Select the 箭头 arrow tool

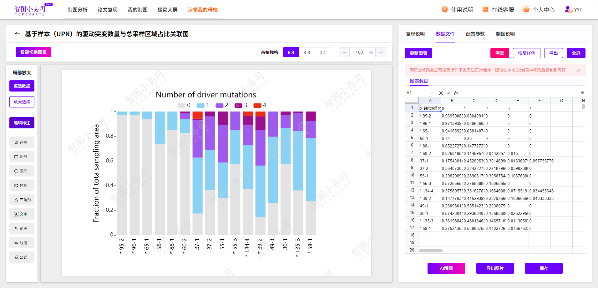click(x=22, y=228)
